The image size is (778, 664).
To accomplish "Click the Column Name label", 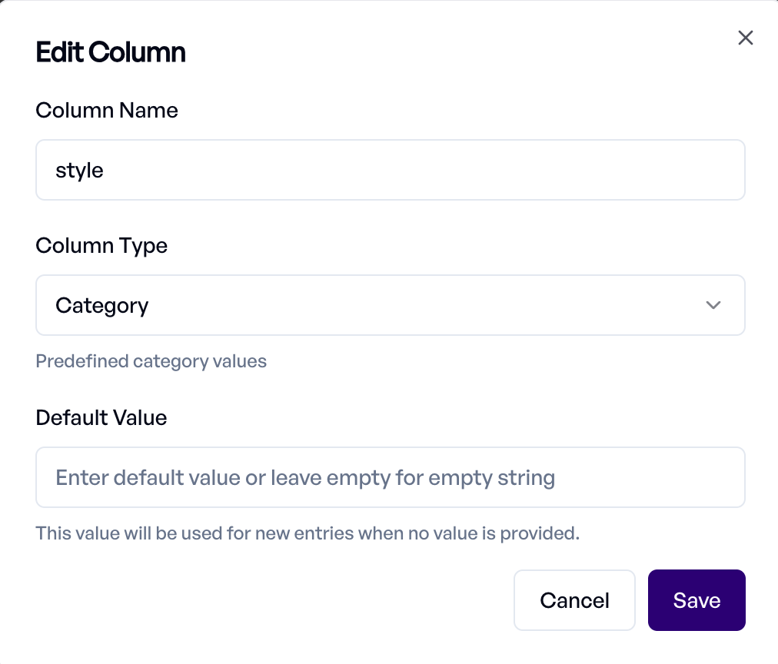I will [x=107, y=111].
